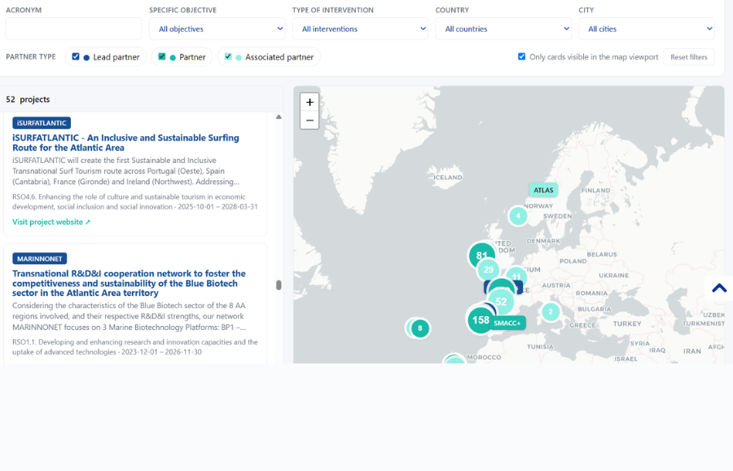Screen dimensions: 733x471
Task: Uncheck the Lead partner checkbox
Action: click(x=76, y=56)
